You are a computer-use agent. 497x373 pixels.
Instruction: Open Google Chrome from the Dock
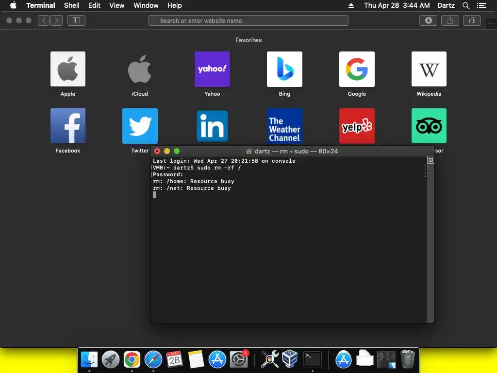pyautogui.click(x=132, y=359)
